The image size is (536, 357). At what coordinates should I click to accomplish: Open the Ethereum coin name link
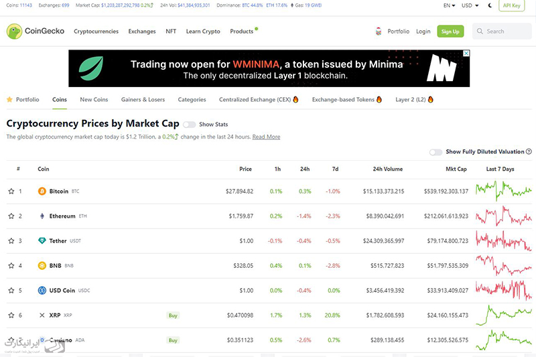(62, 216)
